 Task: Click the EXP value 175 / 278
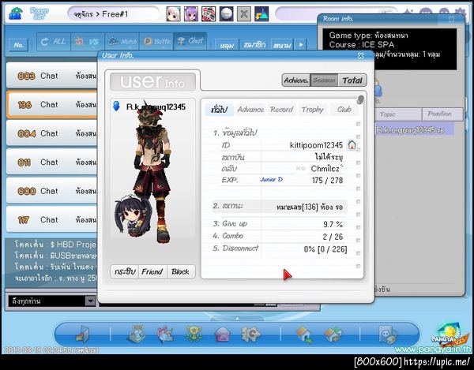tap(327, 180)
